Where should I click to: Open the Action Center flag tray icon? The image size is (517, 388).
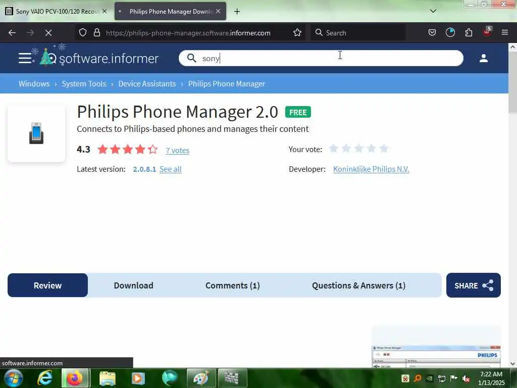pyautogui.click(x=454, y=378)
